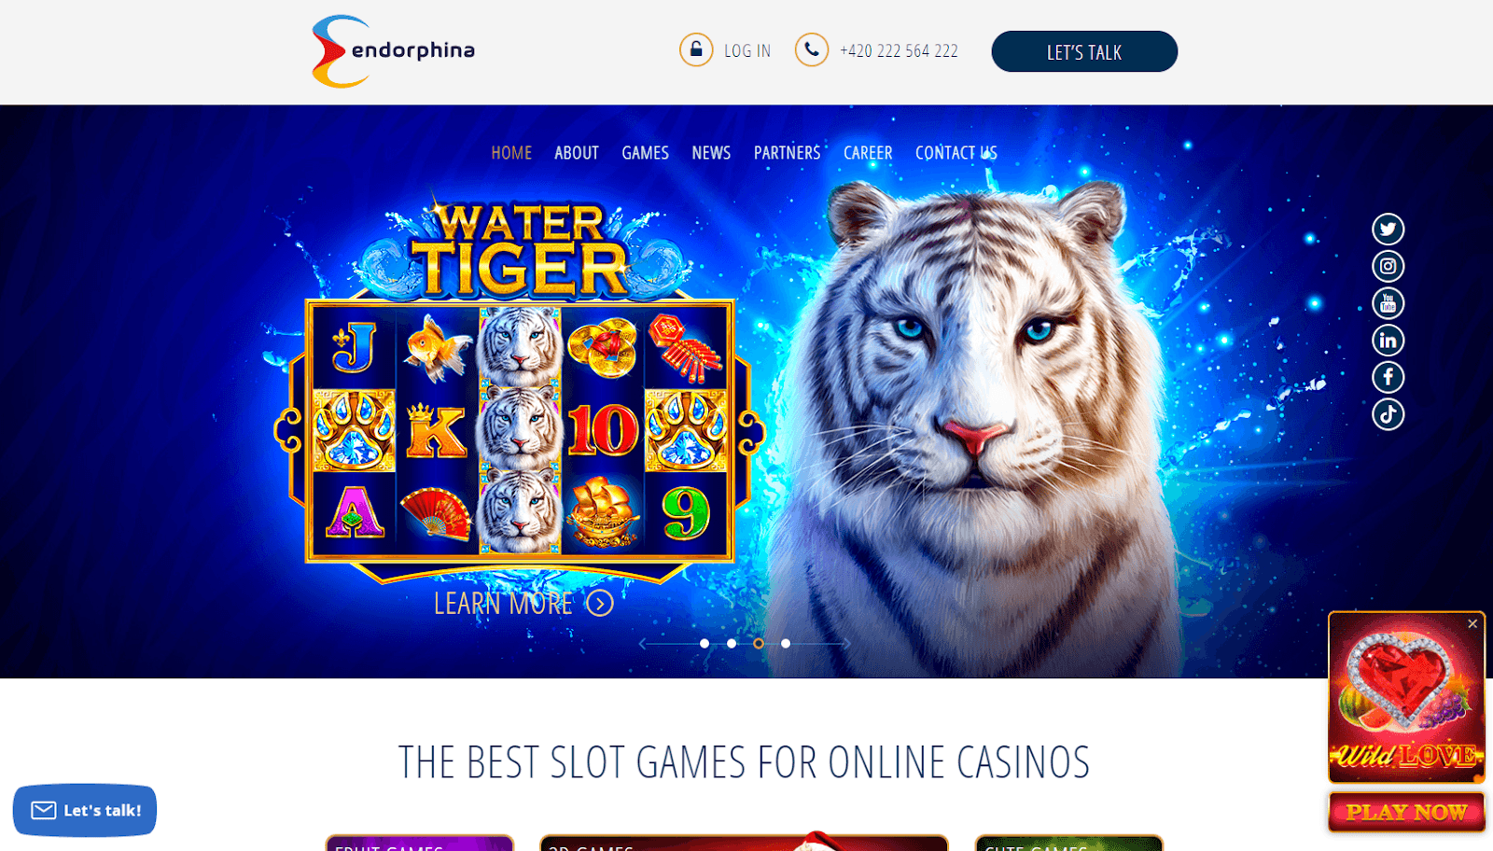Open the Instagram social icon
This screenshot has height=851, width=1493.
tap(1388, 266)
